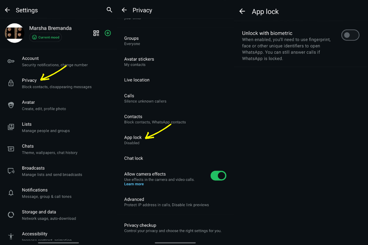The image size is (368, 245).
Task: Disable Allow camera effects toggle
Action: [218, 175]
